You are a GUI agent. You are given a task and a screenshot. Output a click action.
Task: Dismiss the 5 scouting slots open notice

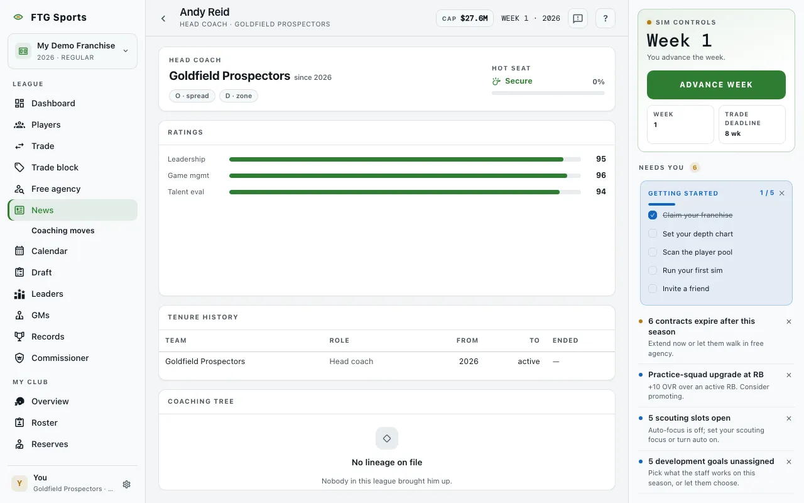tap(789, 418)
